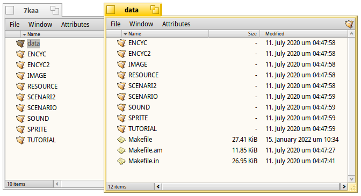Select 'TUTORIAL' name in data window
The width and height of the screenshot is (361, 196).
[142, 129]
